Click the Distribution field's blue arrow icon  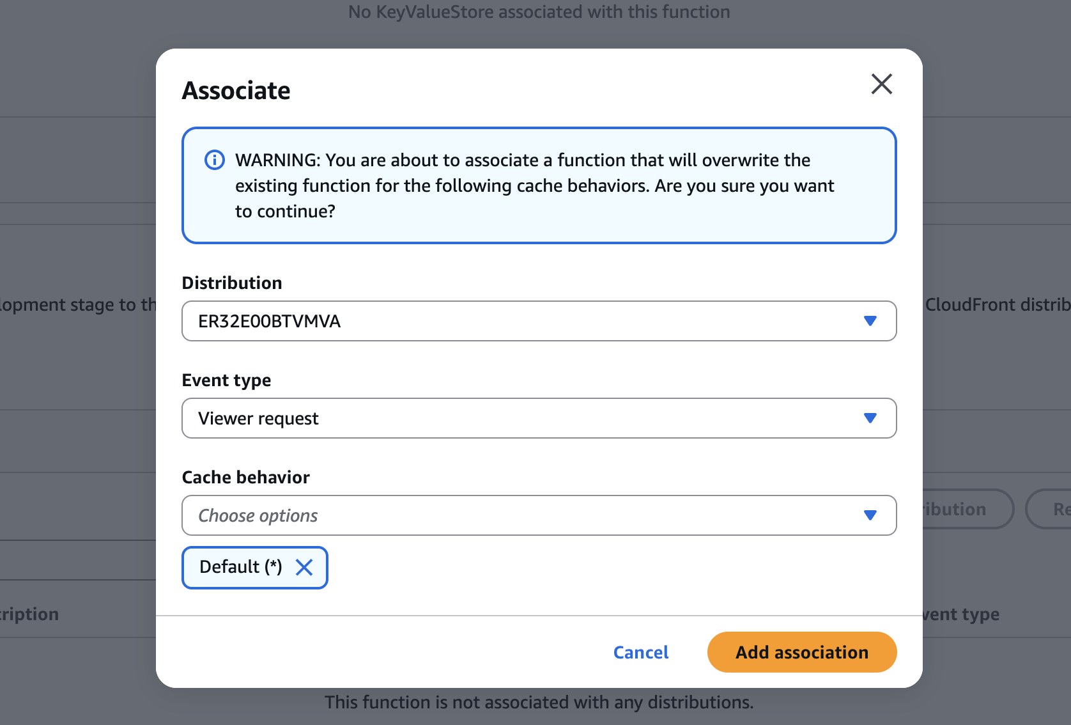pos(870,321)
